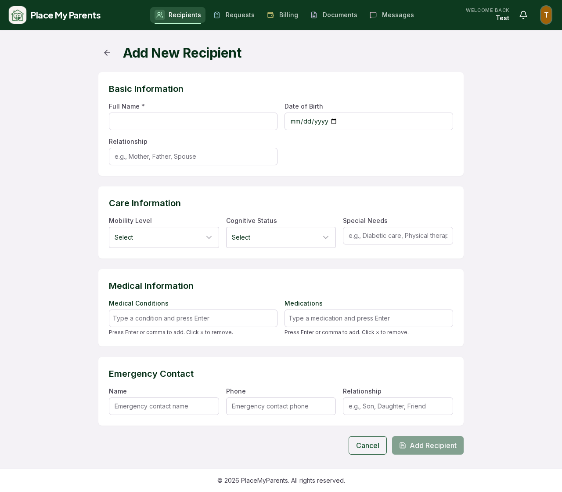The height and width of the screenshot is (492, 562).
Task: Click the "Medical Conditions" label
Action: 139,303
